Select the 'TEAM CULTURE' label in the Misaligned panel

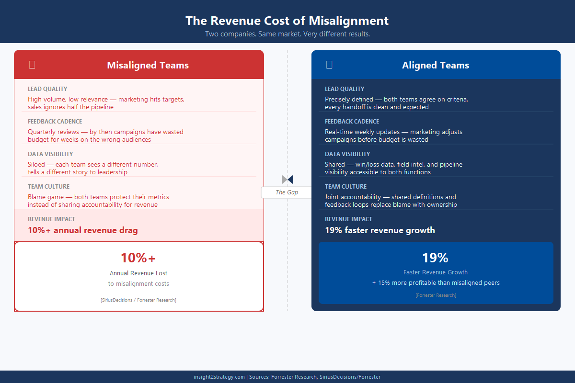tap(48, 187)
